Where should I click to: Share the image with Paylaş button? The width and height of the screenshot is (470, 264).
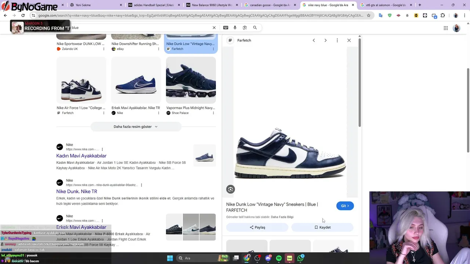coord(257,227)
